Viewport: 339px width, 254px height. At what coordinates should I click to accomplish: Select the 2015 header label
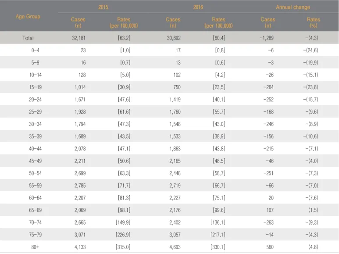point(103,7)
